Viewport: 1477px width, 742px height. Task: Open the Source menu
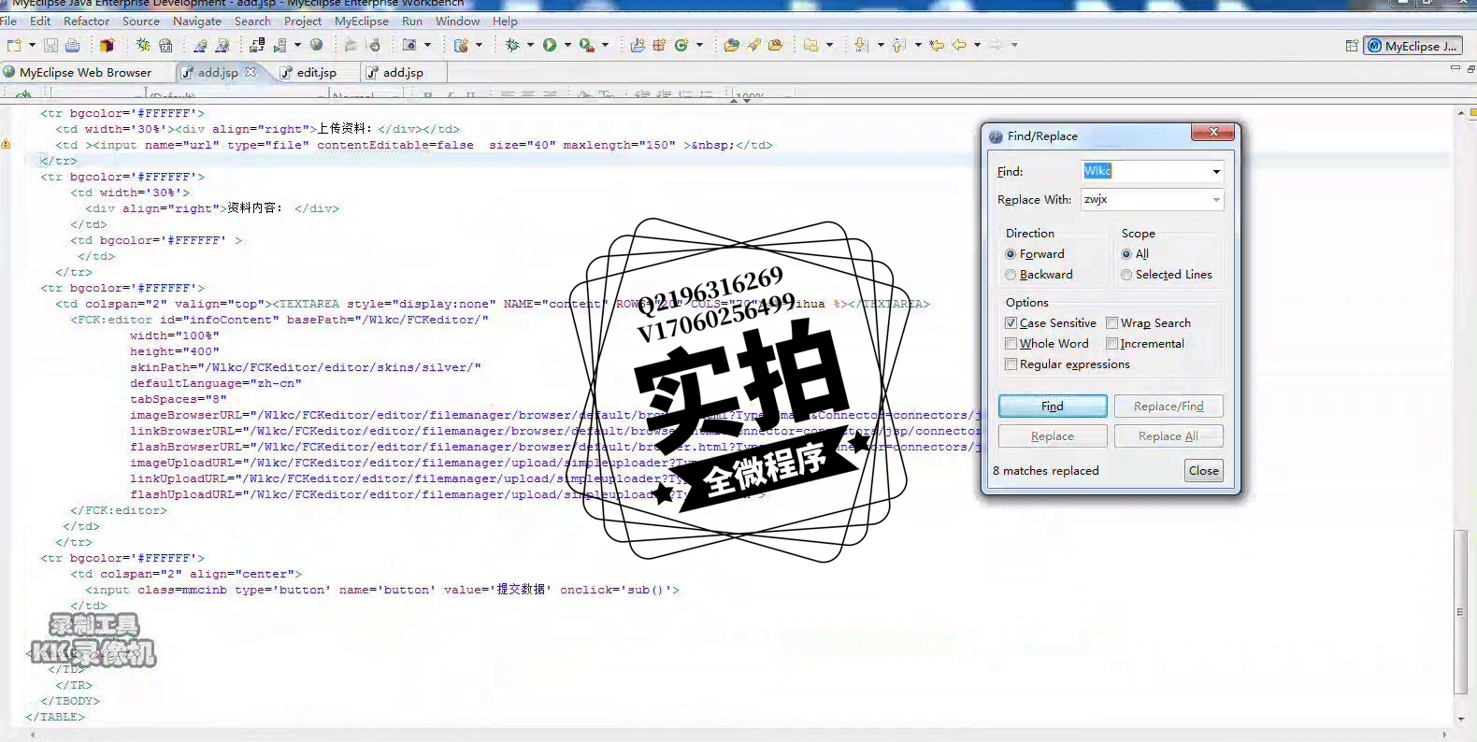coord(141,21)
